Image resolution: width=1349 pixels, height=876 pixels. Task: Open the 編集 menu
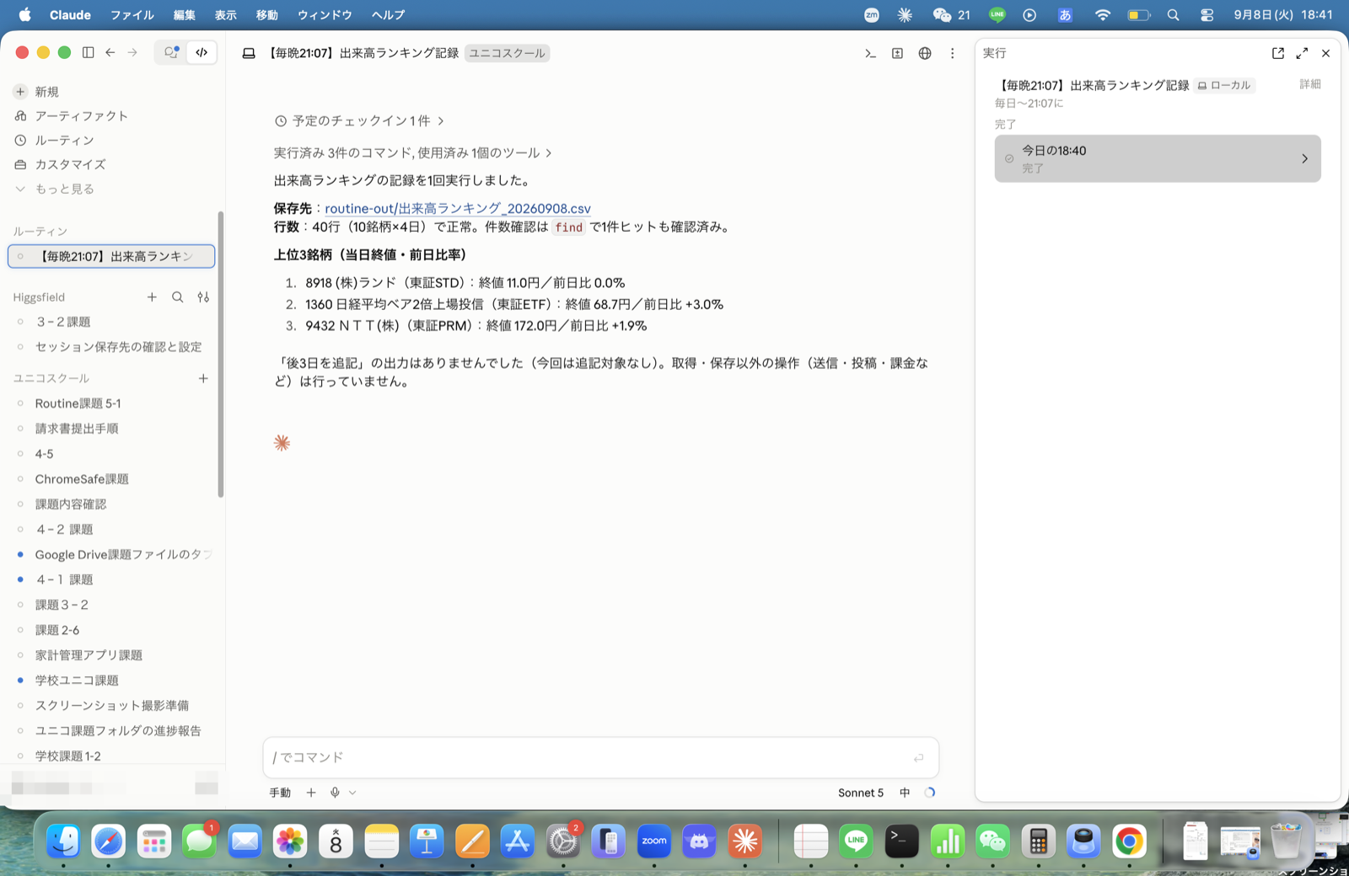(184, 15)
